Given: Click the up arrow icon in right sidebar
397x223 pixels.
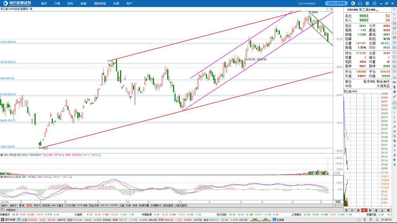Looking at the screenshot, I should [x=394, y=13].
